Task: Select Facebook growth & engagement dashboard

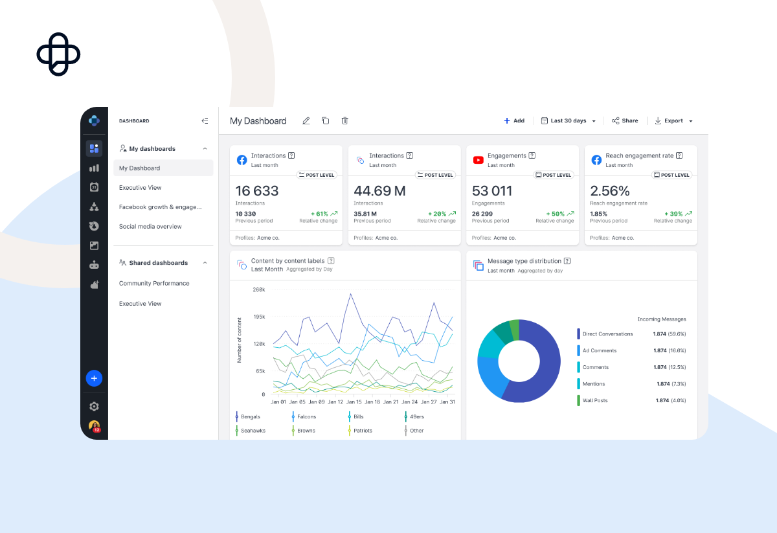Action: coord(161,207)
